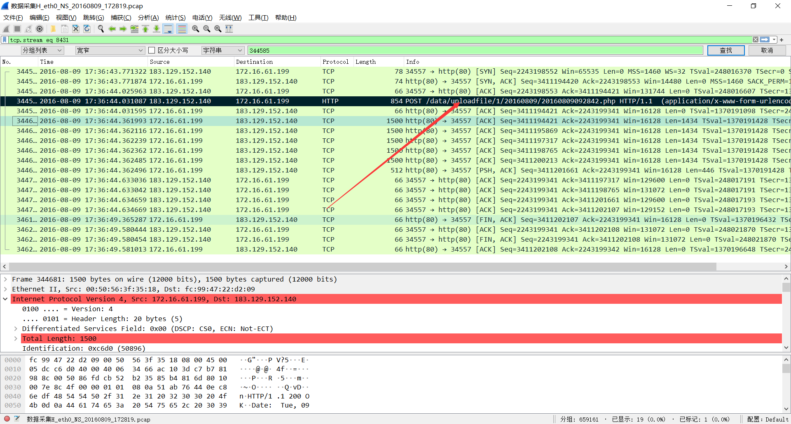791x424 pixels.
Task: Sort by the Destination column header
Action: pyautogui.click(x=277, y=62)
